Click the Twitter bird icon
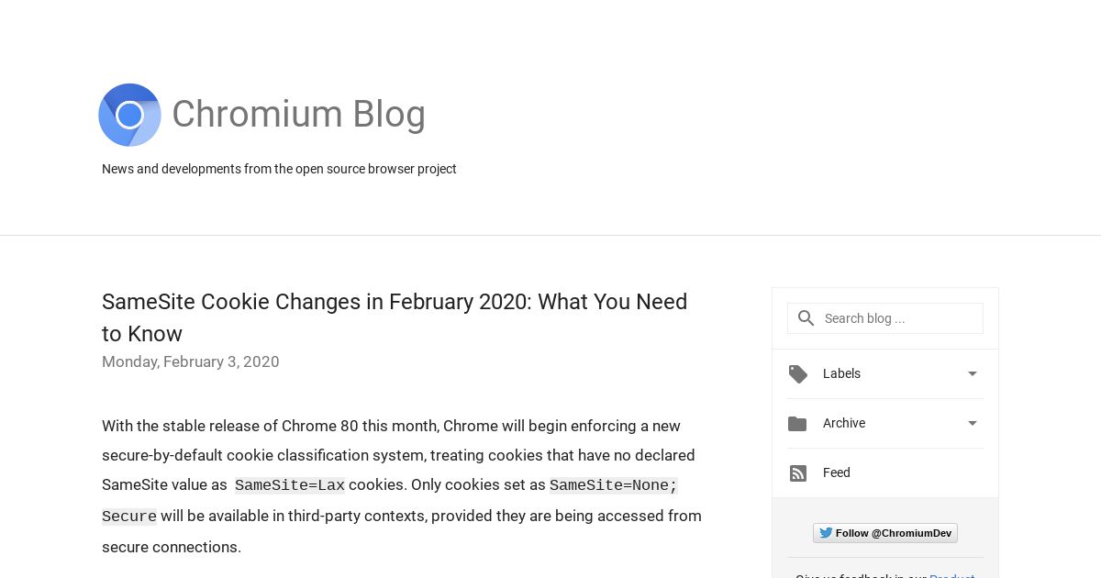 826,533
